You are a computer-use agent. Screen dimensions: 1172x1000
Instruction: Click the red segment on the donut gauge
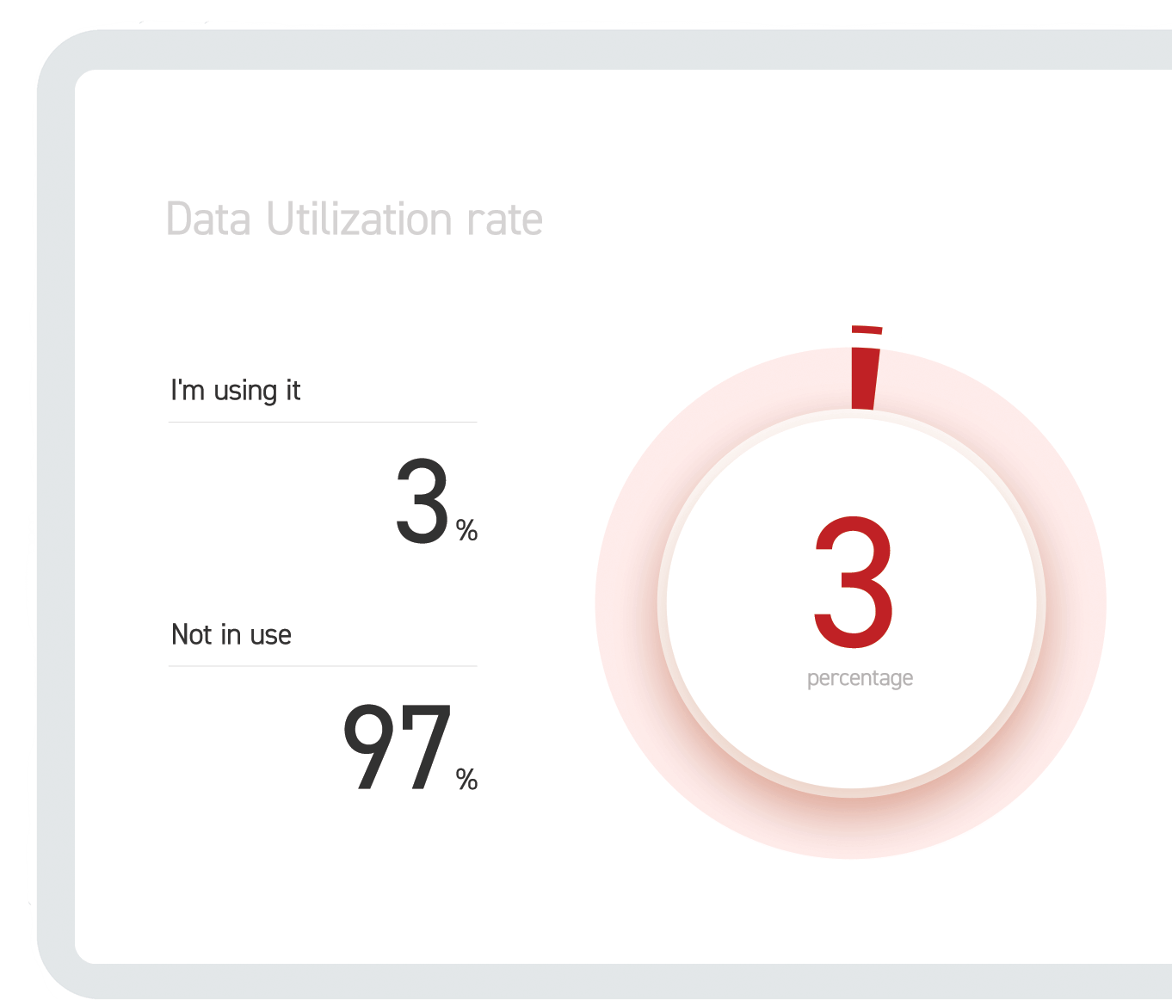point(865,379)
